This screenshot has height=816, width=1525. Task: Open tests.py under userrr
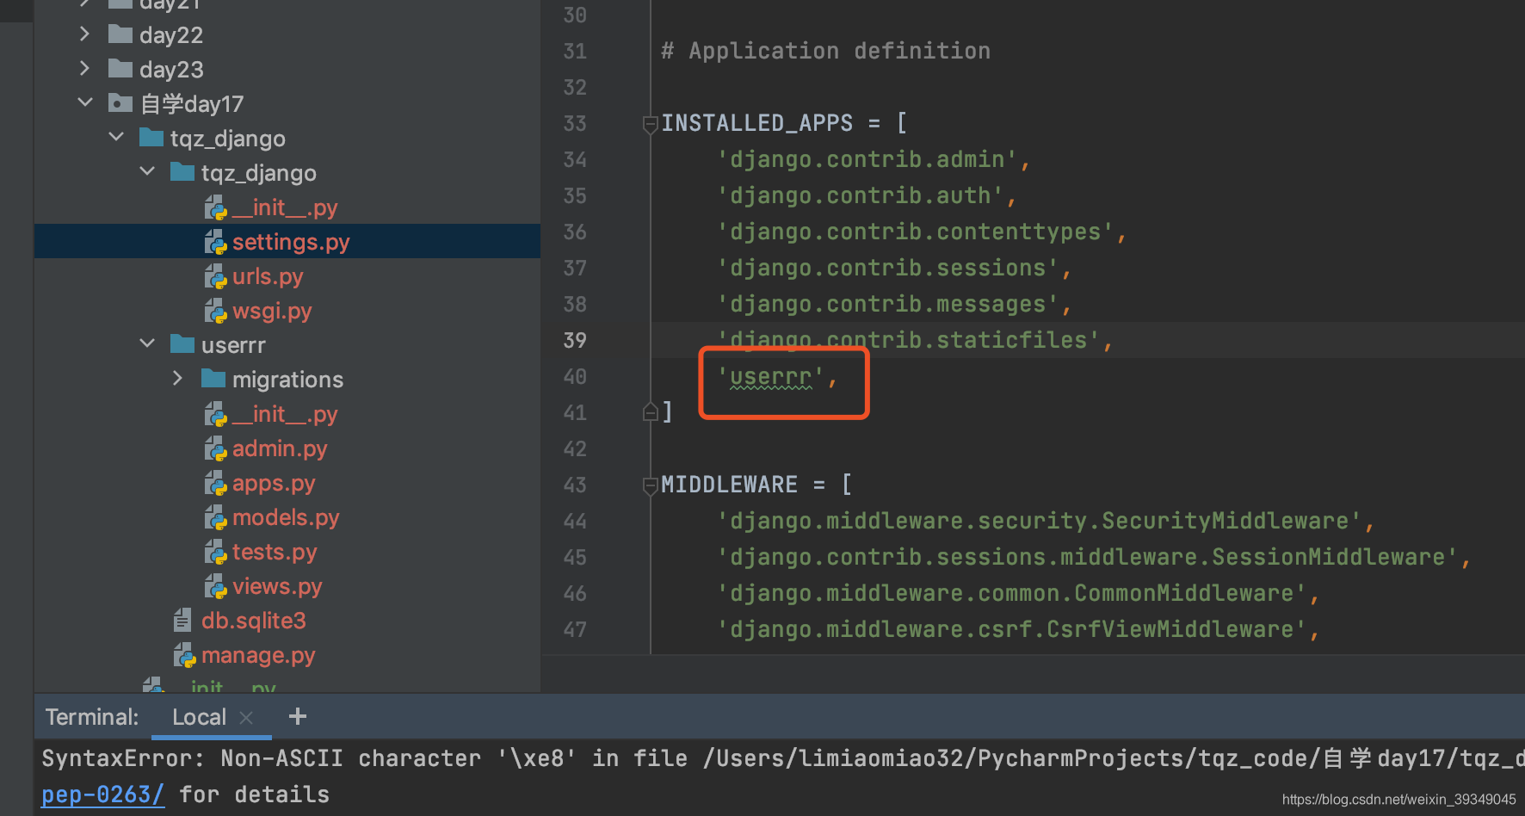click(x=275, y=552)
